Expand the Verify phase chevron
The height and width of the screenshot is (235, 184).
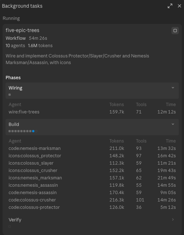(173, 220)
